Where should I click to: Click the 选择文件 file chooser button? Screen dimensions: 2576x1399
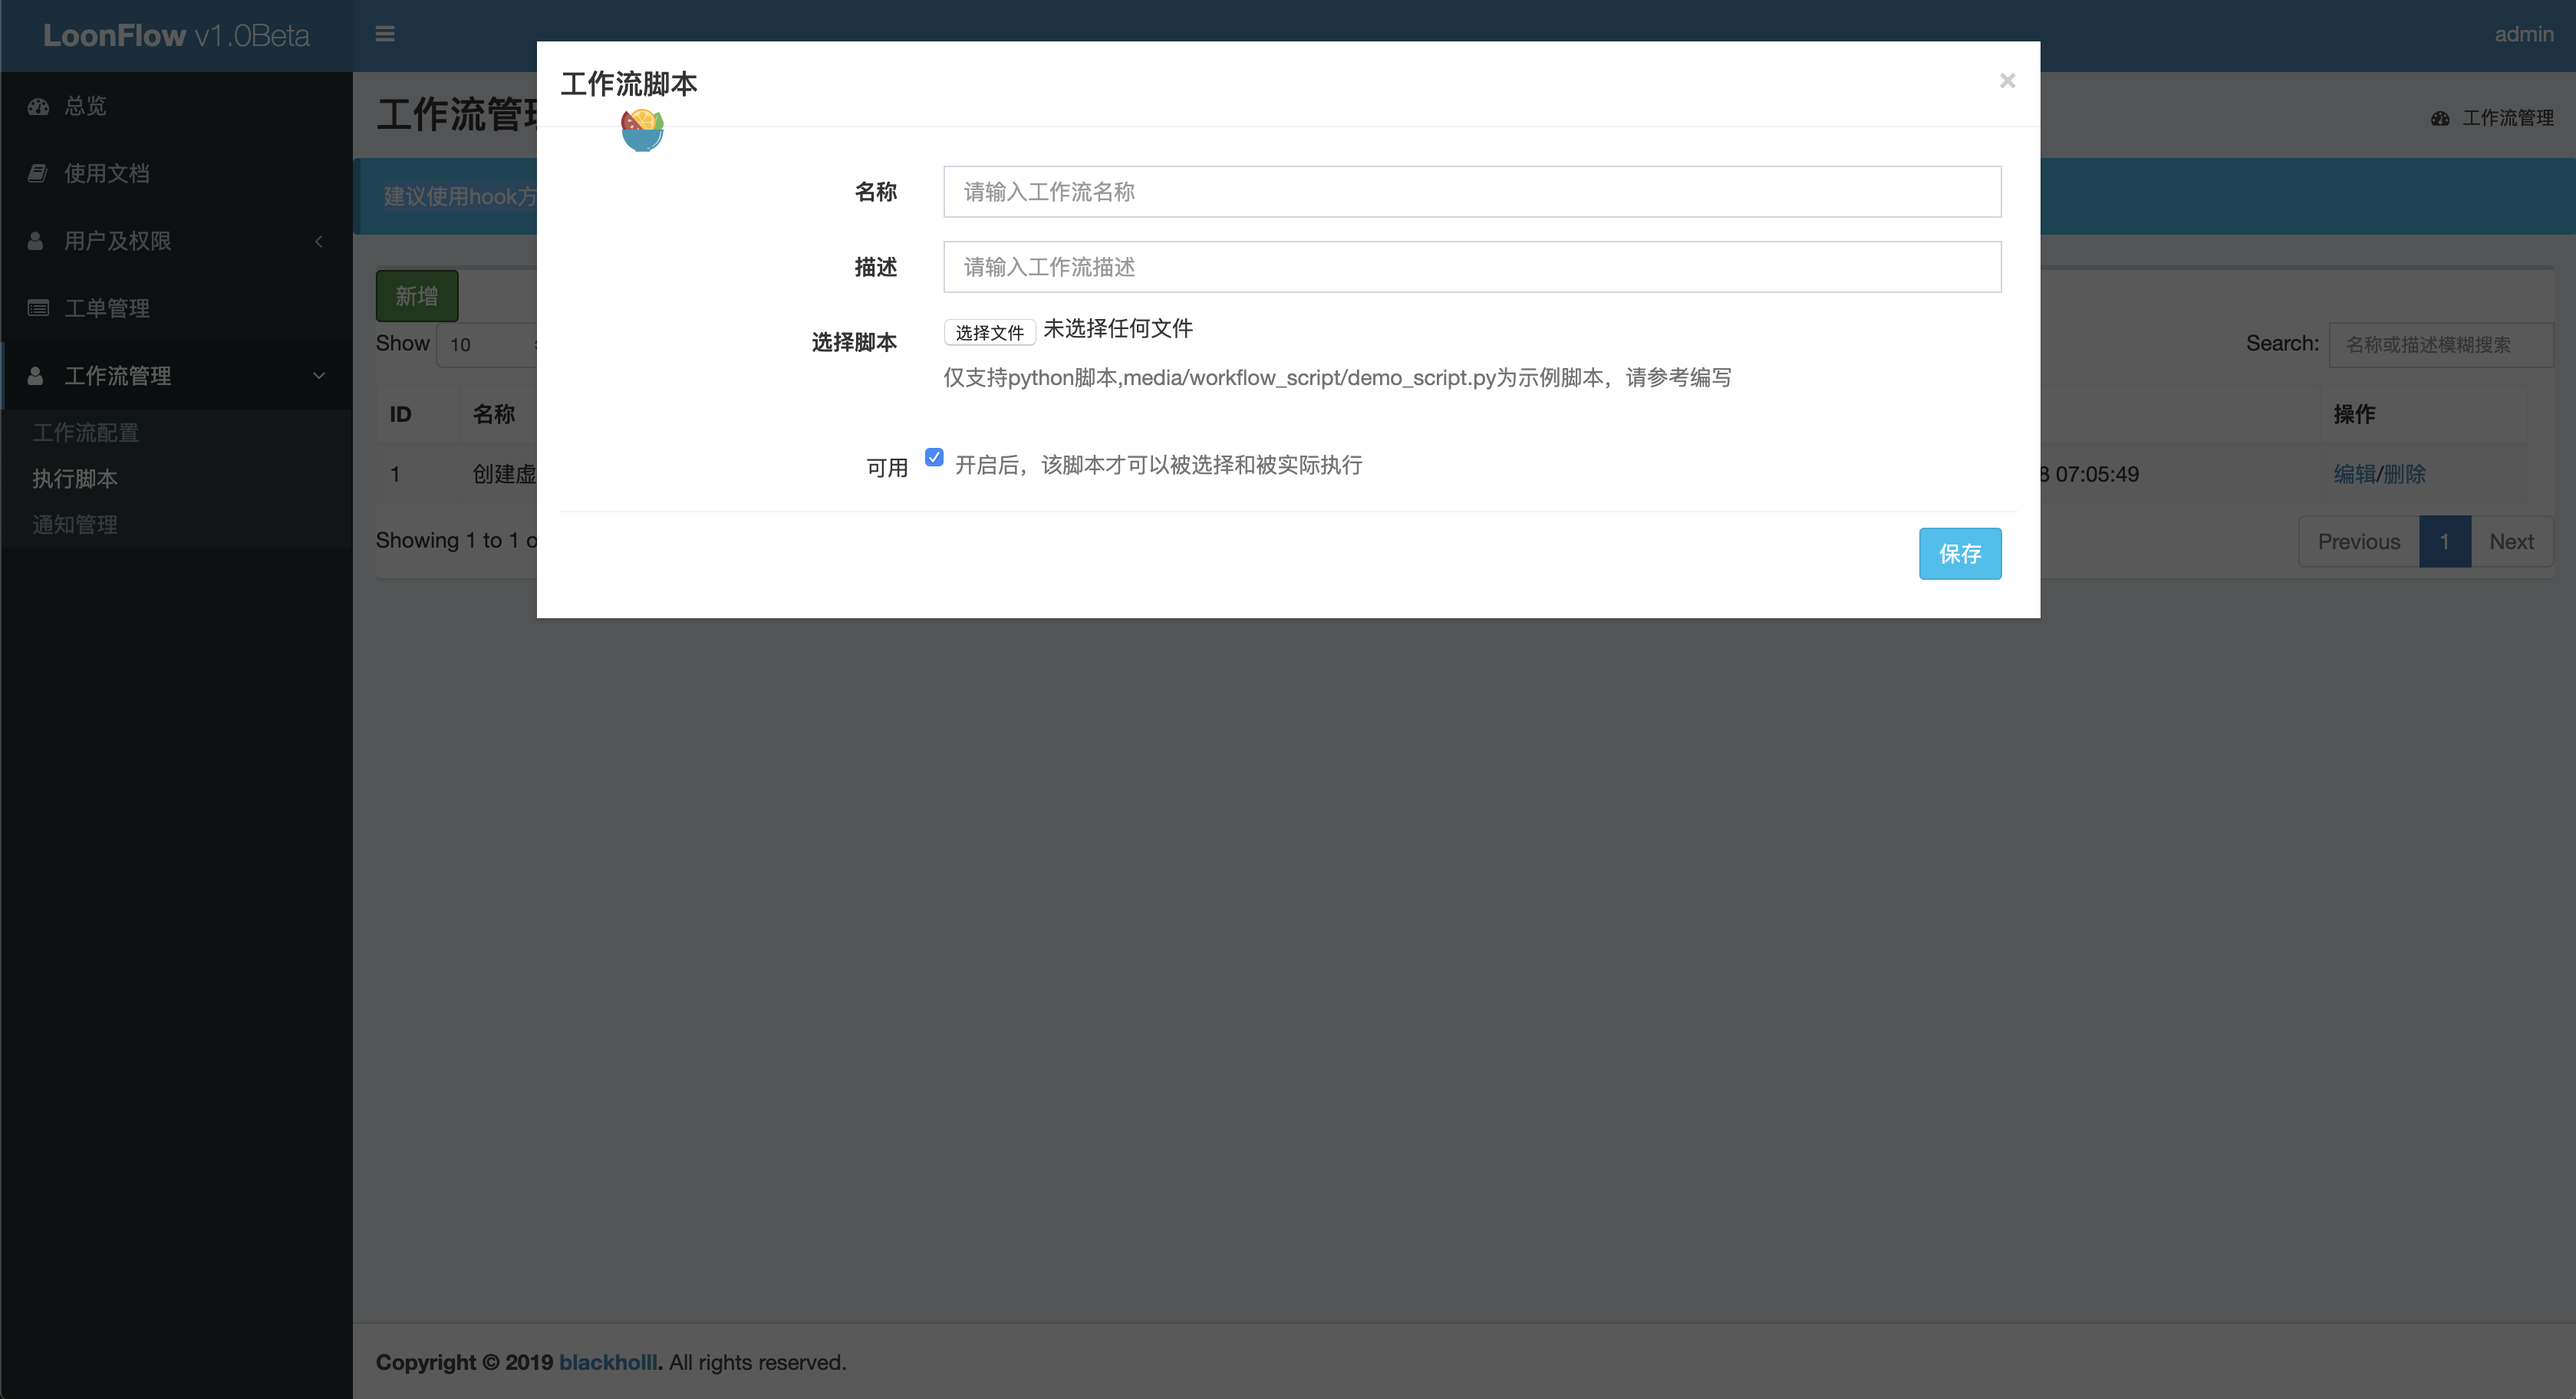pyautogui.click(x=989, y=332)
